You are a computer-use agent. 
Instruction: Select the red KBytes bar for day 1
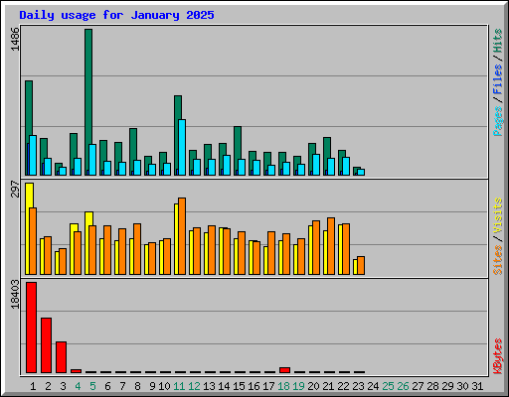[x=31, y=328]
